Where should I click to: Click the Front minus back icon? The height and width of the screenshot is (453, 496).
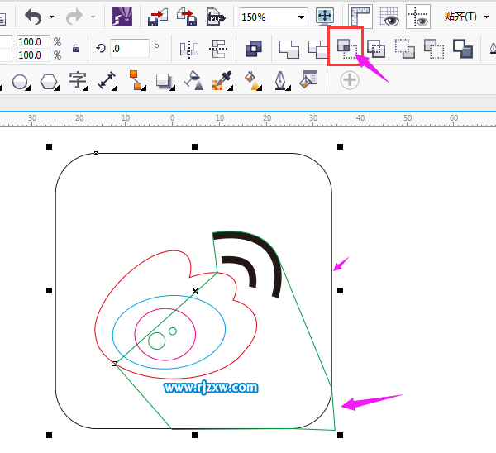[405, 49]
